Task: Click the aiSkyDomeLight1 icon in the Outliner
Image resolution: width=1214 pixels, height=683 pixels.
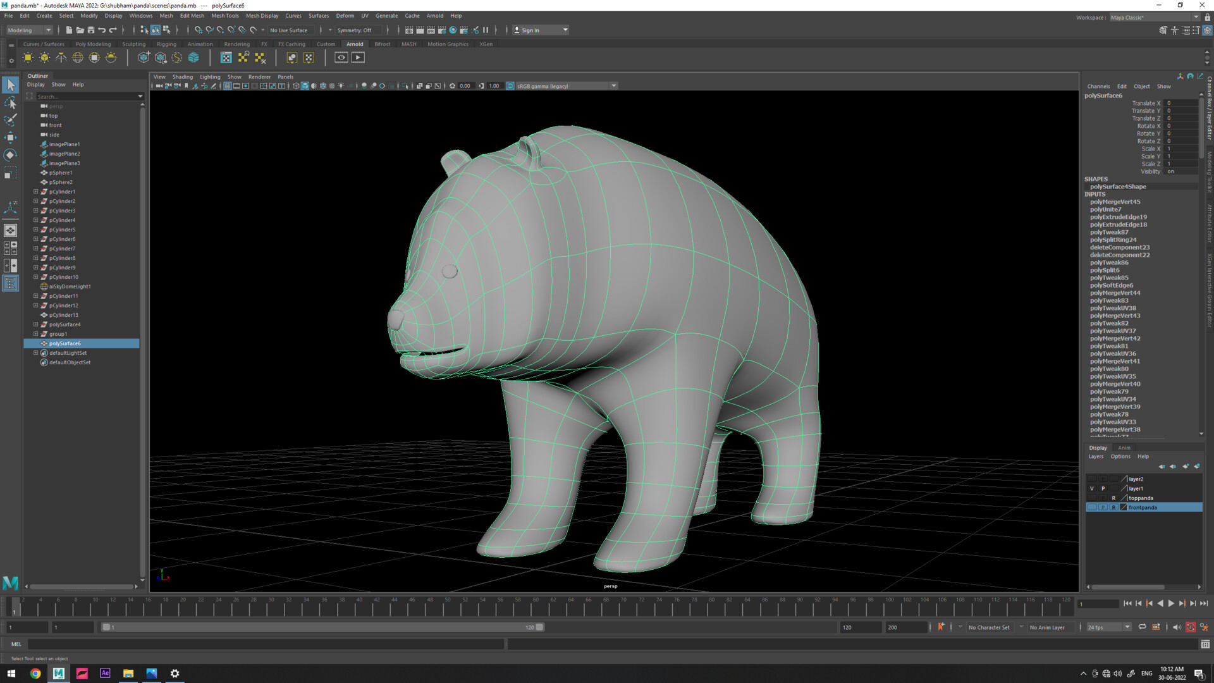Action: [x=44, y=286]
